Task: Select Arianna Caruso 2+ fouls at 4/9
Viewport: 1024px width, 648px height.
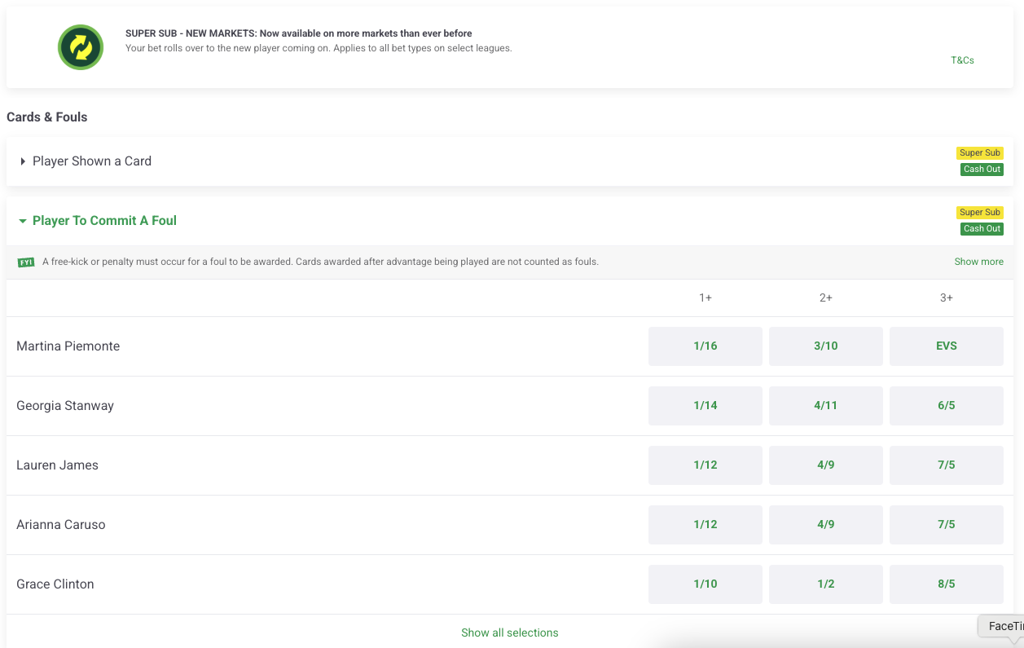Action: [x=826, y=525]
